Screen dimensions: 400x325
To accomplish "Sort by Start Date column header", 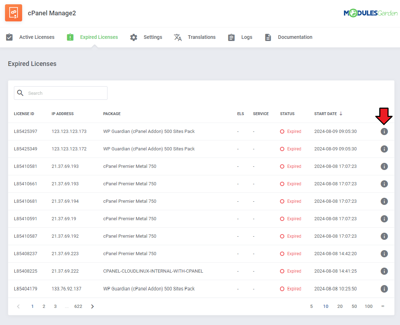I will tap(325, 114).
